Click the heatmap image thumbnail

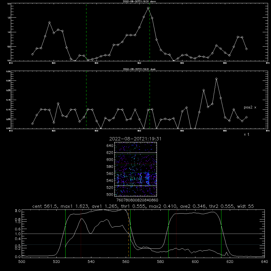(135, 169)
